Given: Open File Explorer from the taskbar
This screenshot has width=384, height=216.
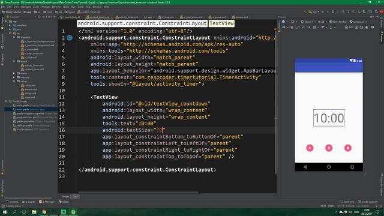Looking at the screenshot, I should point(34,212).
